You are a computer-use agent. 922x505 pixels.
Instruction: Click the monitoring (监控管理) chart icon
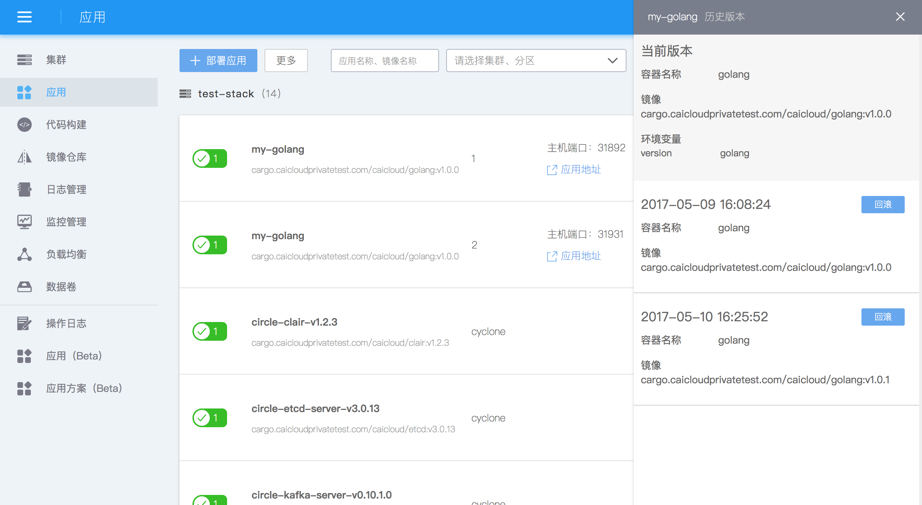point(24,222)
